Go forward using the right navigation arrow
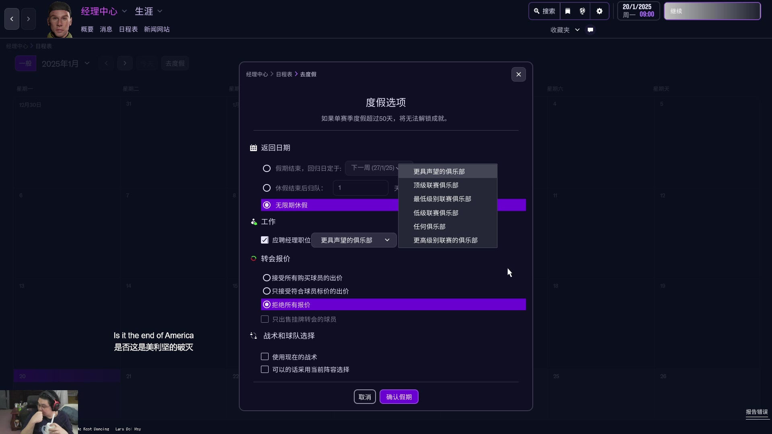Image resolution: width=772 pixels, height=434 pixels. click(29, 19)
